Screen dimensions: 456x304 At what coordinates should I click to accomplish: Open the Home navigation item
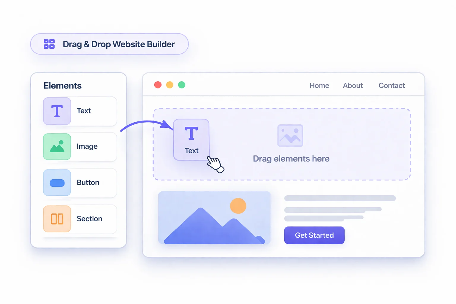[x=319, y=85]
